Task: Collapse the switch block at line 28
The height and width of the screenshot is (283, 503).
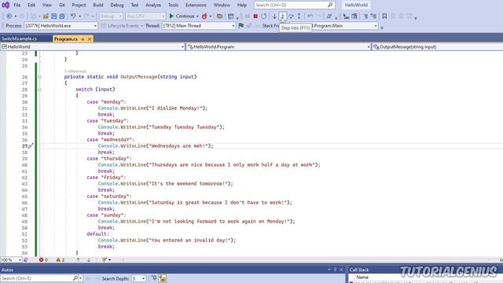Action: pos(39,90)
